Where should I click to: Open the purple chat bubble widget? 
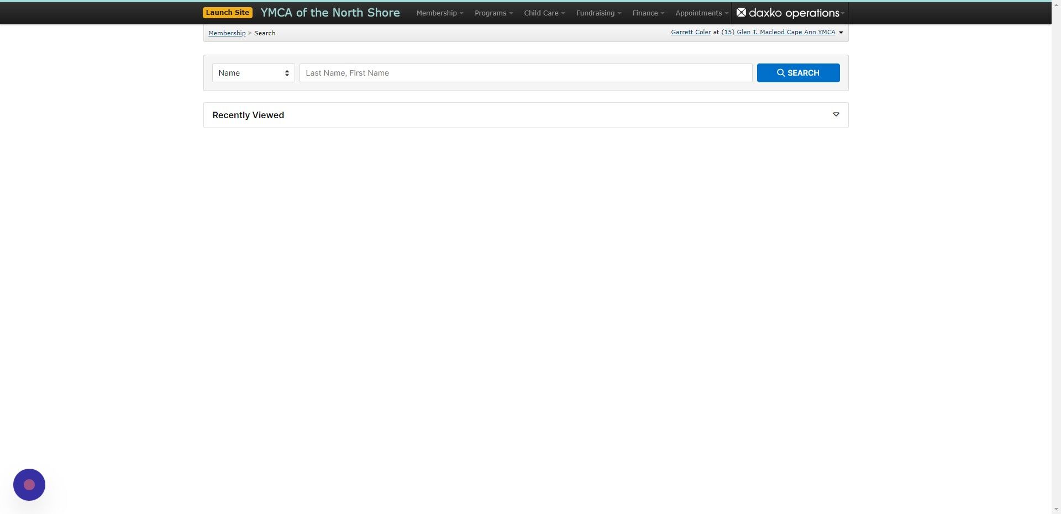29,485
